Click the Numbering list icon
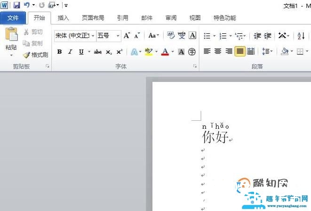Image resolution: width=311 pixels, height=211 pixels. pyautogui.click(x=223, y=36)
